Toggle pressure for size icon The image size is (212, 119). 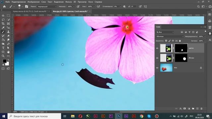pos(140,7)
